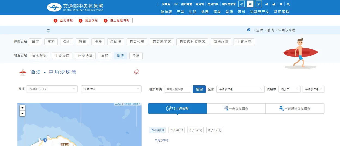Open the 天氣狀況 dropdown
This screenshot has width=340, height=146.
pyautogui.click(x=111, y=89)
